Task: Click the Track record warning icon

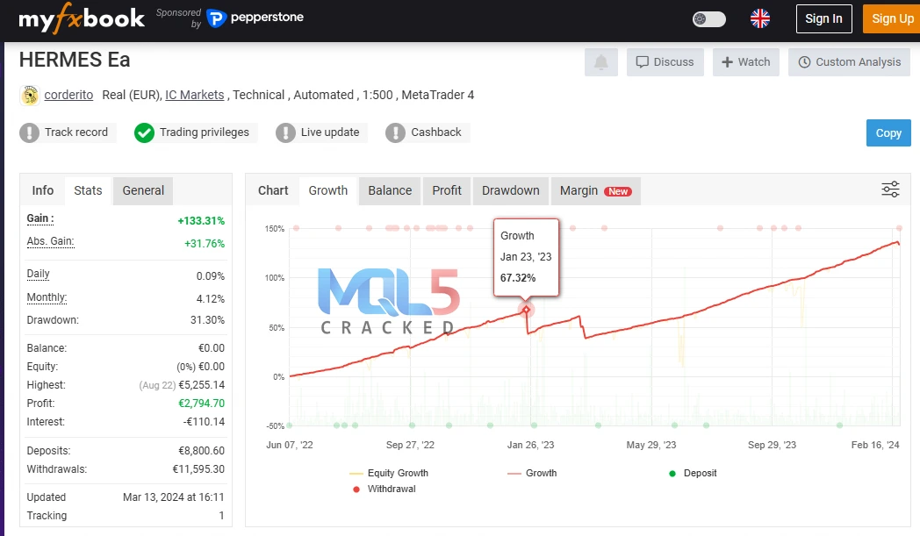Action: pos(29,132)
